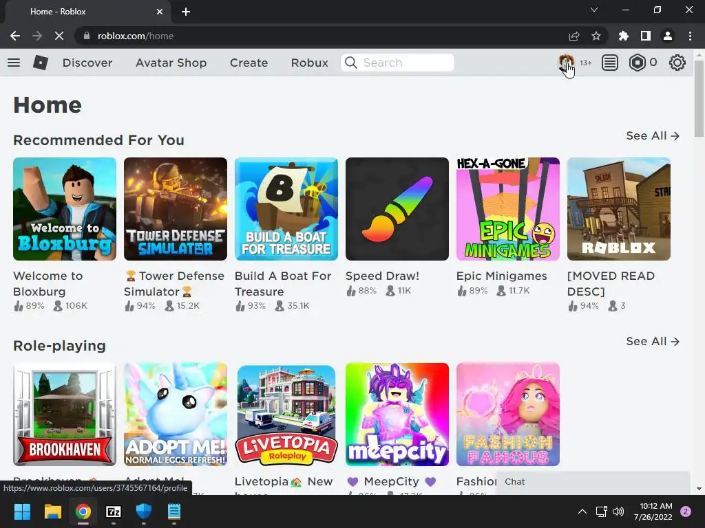
Task: Open the Epic Minigames thumbnail
Action: [x=508, y=209]
